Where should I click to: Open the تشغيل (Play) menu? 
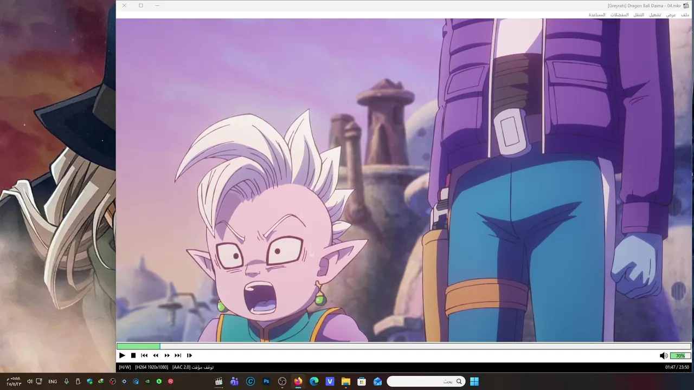pos(656,15)
